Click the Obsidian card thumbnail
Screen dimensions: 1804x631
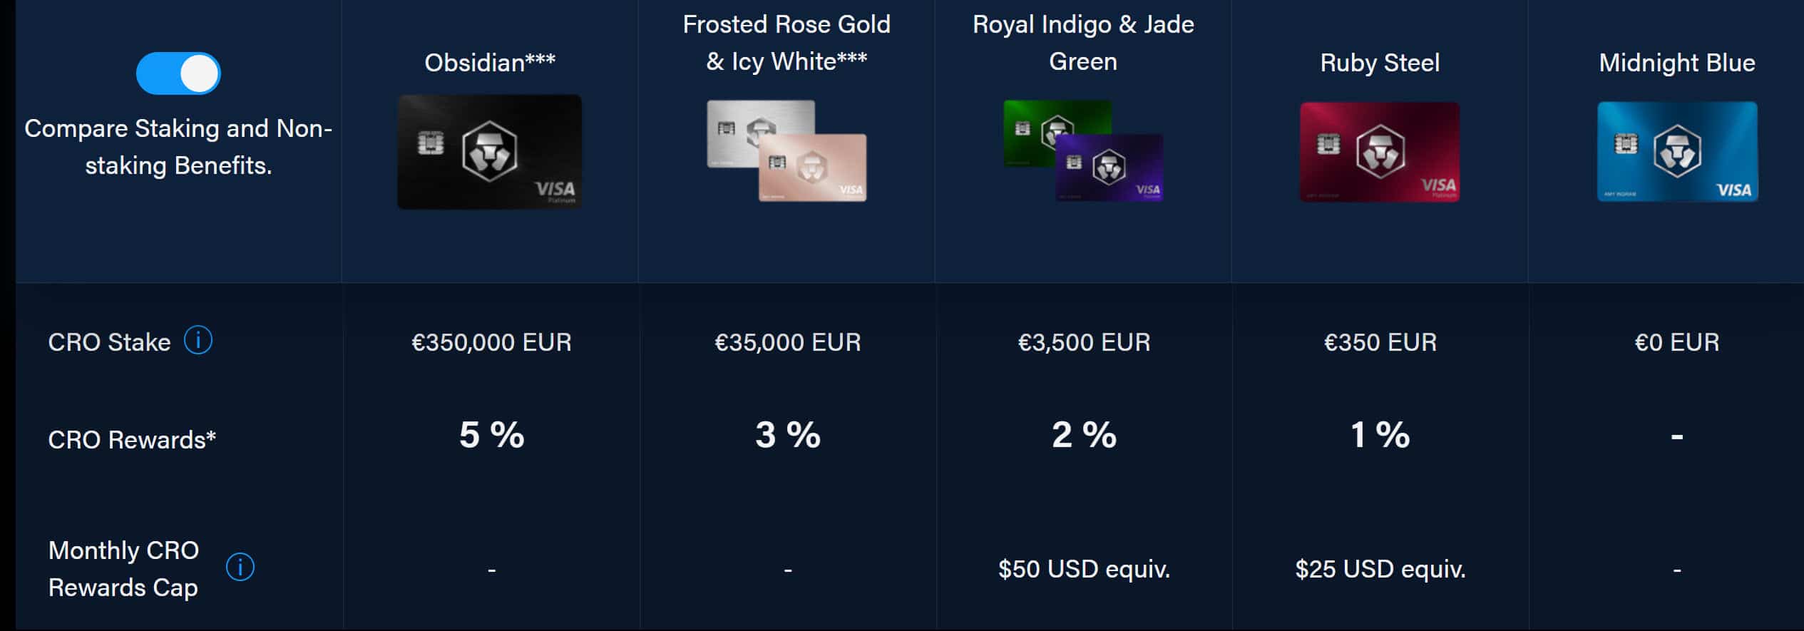coord(490,151)
